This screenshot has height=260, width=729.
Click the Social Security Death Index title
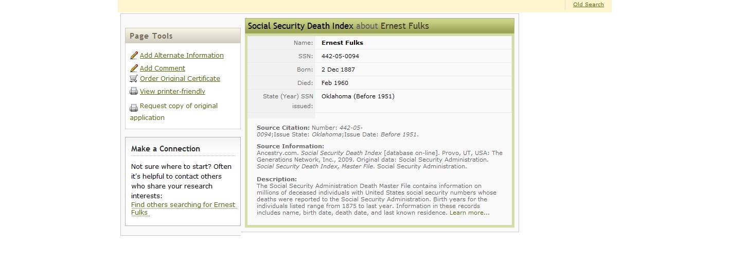[300, 26]
